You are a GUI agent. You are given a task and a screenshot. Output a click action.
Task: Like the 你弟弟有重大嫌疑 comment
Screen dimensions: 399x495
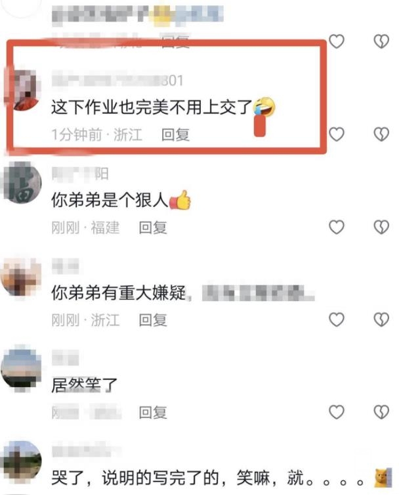337,319
